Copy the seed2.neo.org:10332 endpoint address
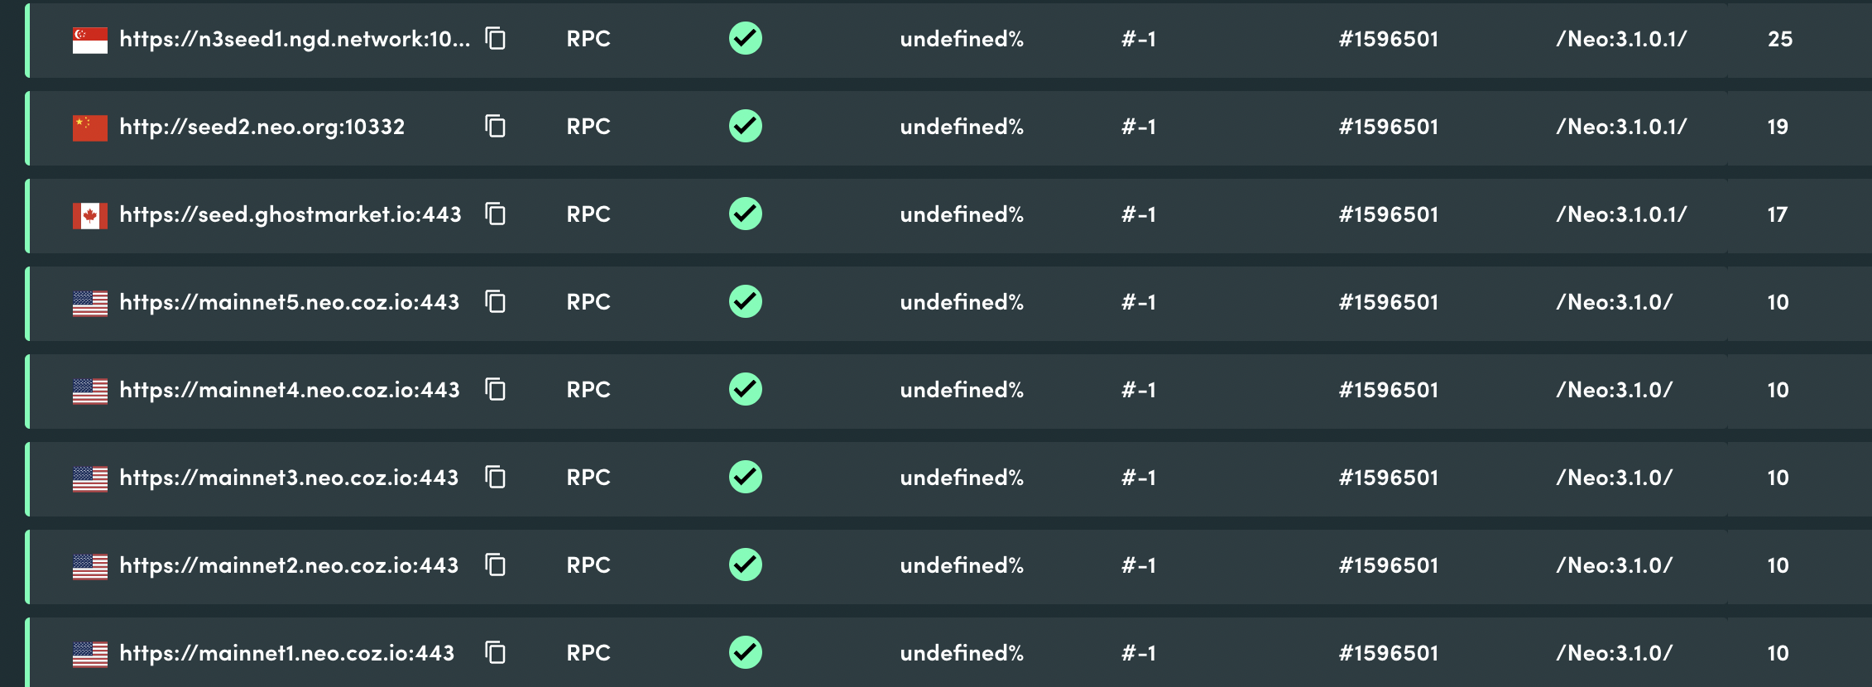This screenshot has height=687, width=1872. (495, 127)
